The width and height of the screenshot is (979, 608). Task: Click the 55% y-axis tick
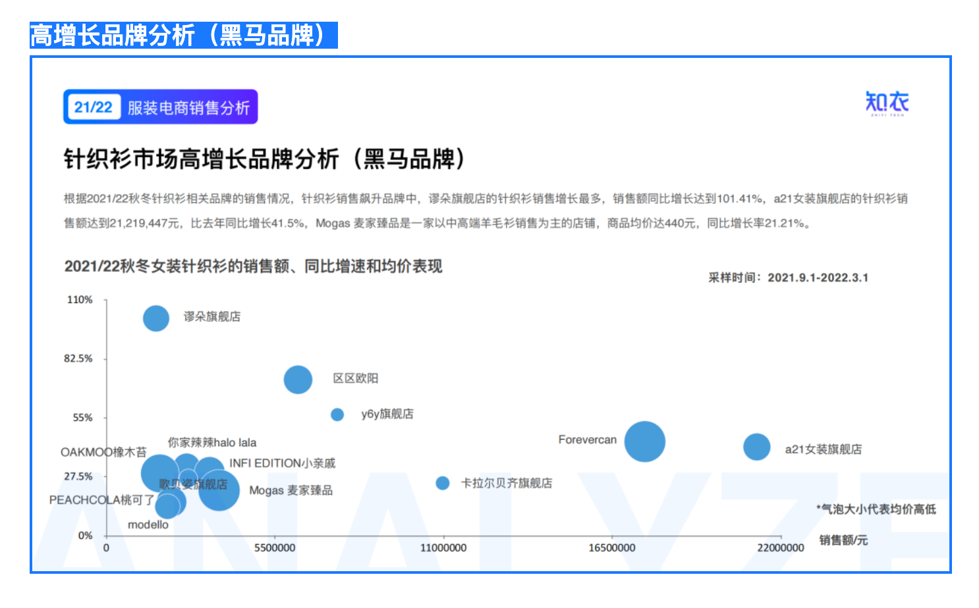(82, 418)
